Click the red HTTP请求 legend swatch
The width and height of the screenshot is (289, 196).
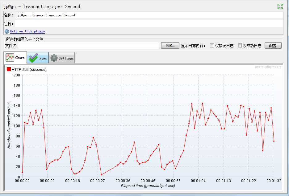(x=9, y=69)
